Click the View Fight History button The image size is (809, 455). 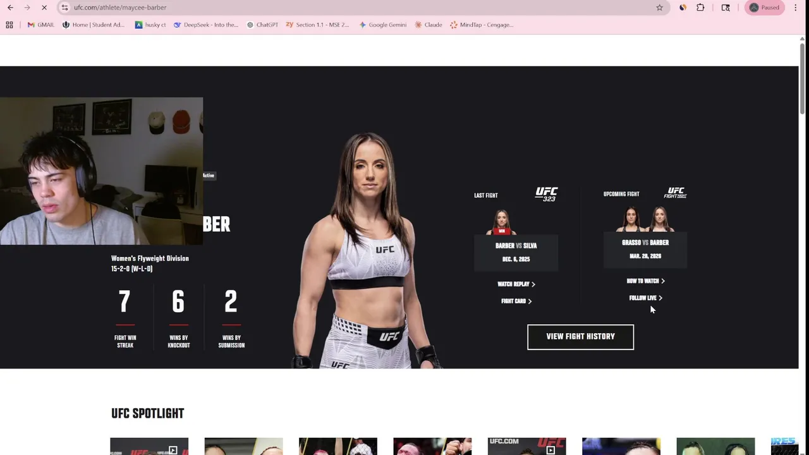[x=580, y=337]
